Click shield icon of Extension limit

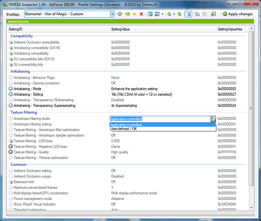pyautogui.click(x=11, y=182)
